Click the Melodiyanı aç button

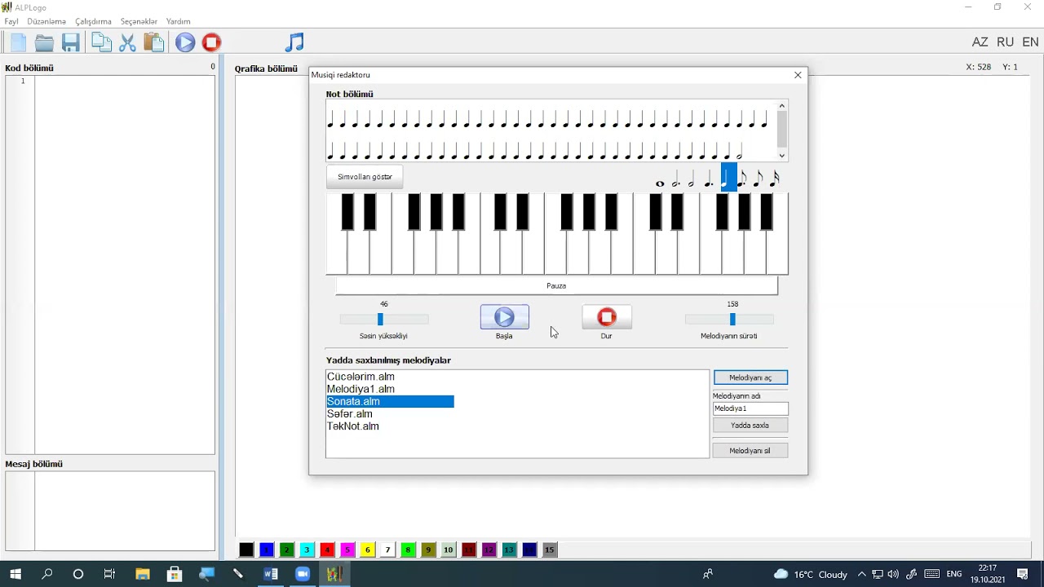[x=750, y=377]
